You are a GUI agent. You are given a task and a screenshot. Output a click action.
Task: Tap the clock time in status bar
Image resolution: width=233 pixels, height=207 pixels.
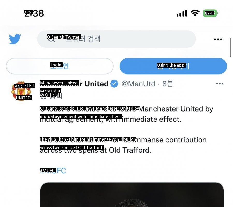[34, 13]
